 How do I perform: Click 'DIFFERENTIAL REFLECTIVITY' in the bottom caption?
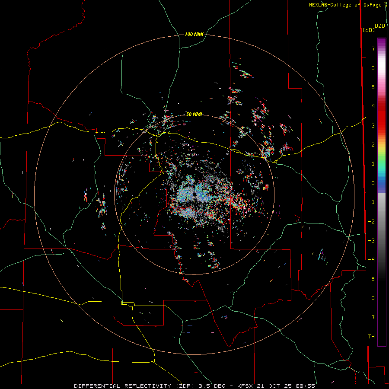click(x=123, y=386)
